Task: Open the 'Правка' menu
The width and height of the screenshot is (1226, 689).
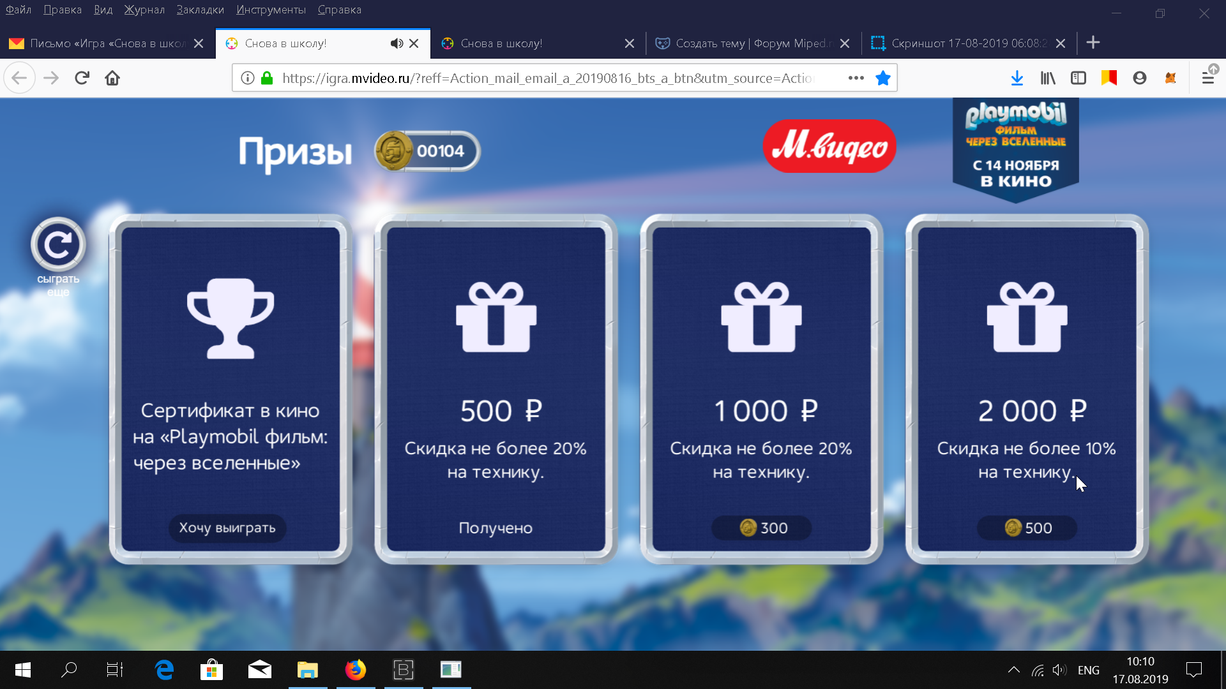Action: pyautogui.click(x=63, y=10)
